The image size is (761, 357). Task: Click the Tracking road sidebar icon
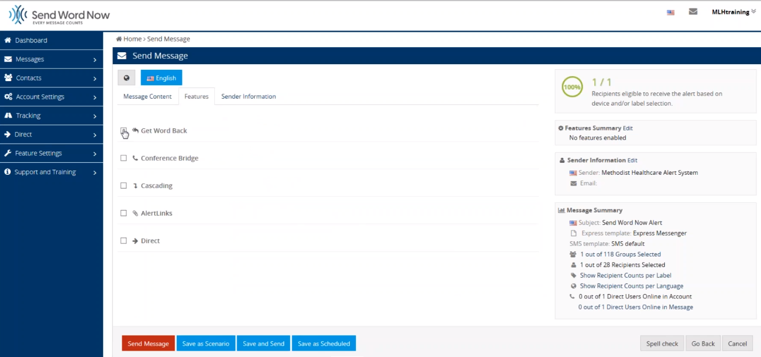pyautogui.click(x=8, y=115)
